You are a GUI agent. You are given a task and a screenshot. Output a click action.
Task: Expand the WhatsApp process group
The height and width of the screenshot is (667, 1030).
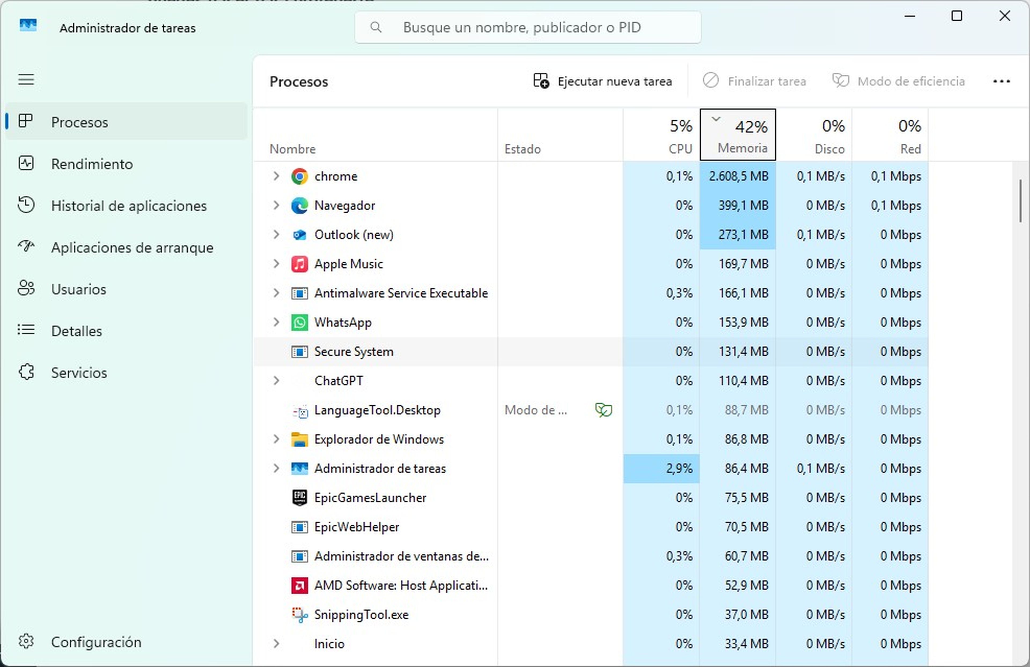tap(276, 322)
